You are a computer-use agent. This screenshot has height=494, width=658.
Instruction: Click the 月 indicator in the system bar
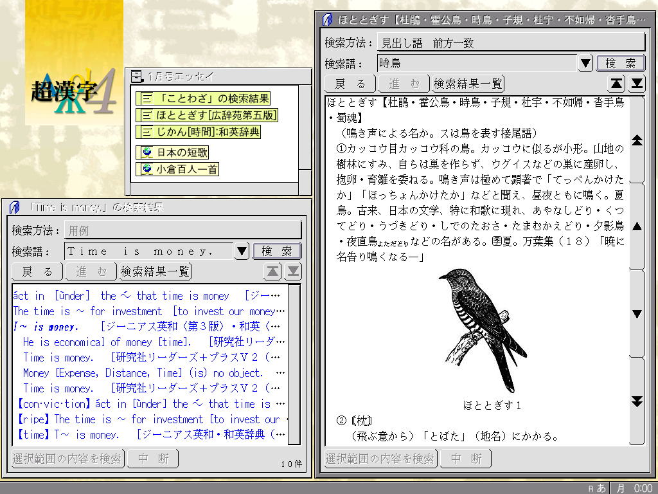click(x=620, y=488)
